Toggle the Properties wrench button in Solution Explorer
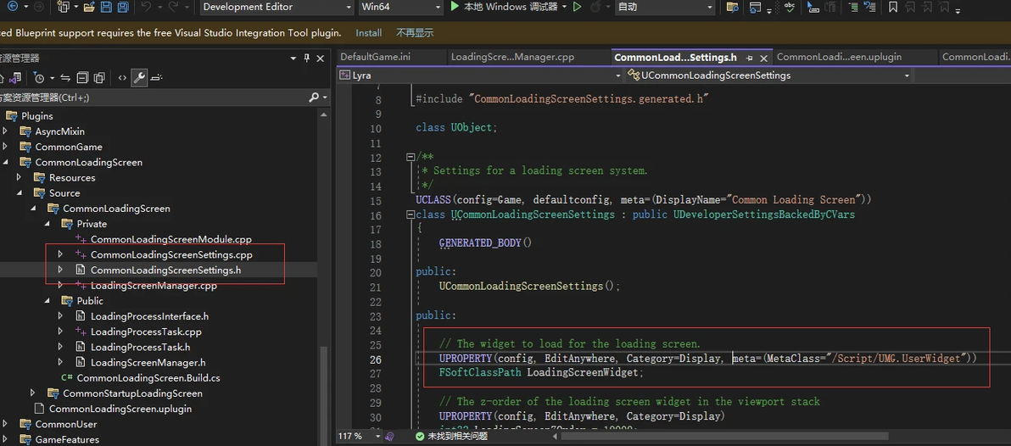1011x446 pixels. click(x=139, y=77)
